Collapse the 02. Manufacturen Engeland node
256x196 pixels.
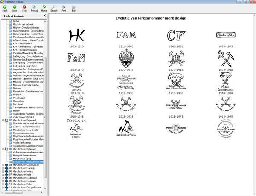tap(3, 120)
